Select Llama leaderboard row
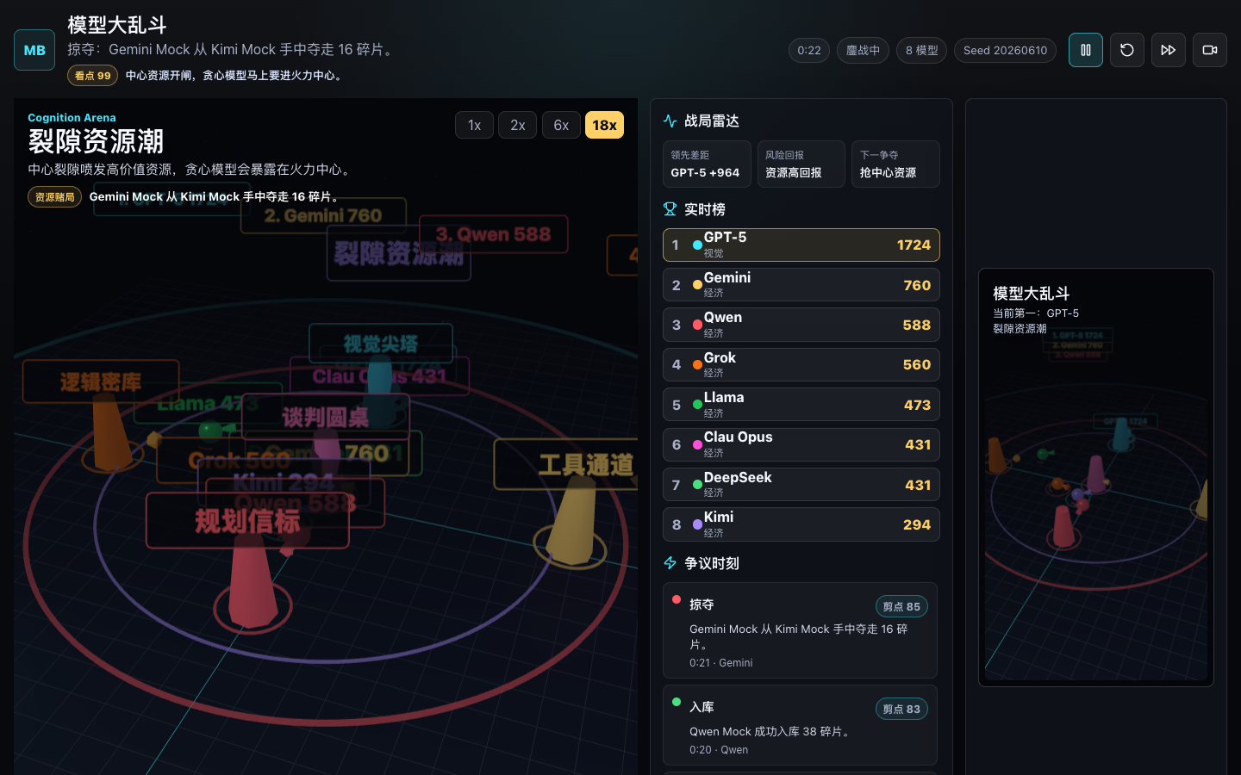This screenshot has width=1241, height=775. click(801, 405)
